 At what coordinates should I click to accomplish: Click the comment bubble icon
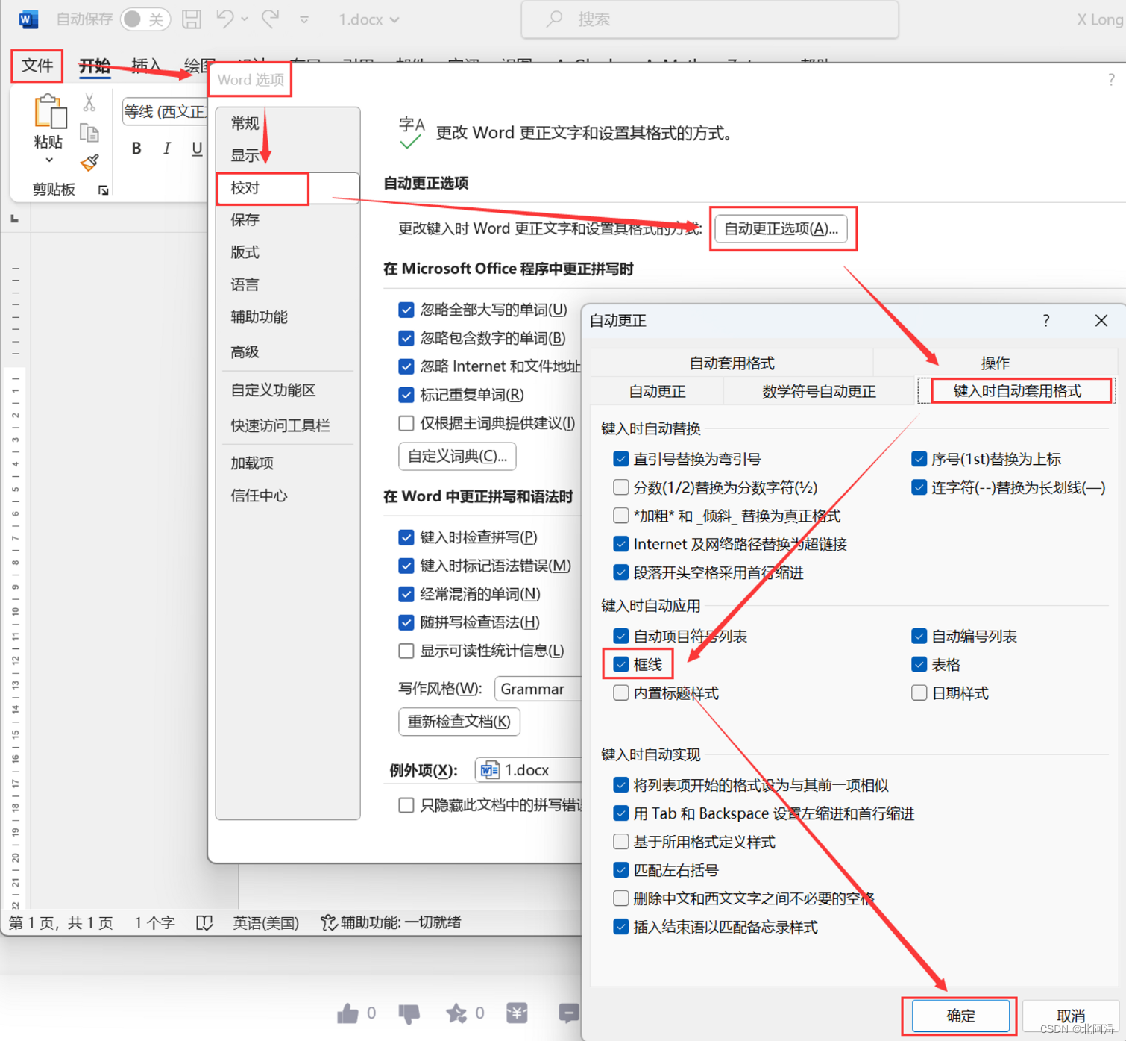(x=569, y=1013)
